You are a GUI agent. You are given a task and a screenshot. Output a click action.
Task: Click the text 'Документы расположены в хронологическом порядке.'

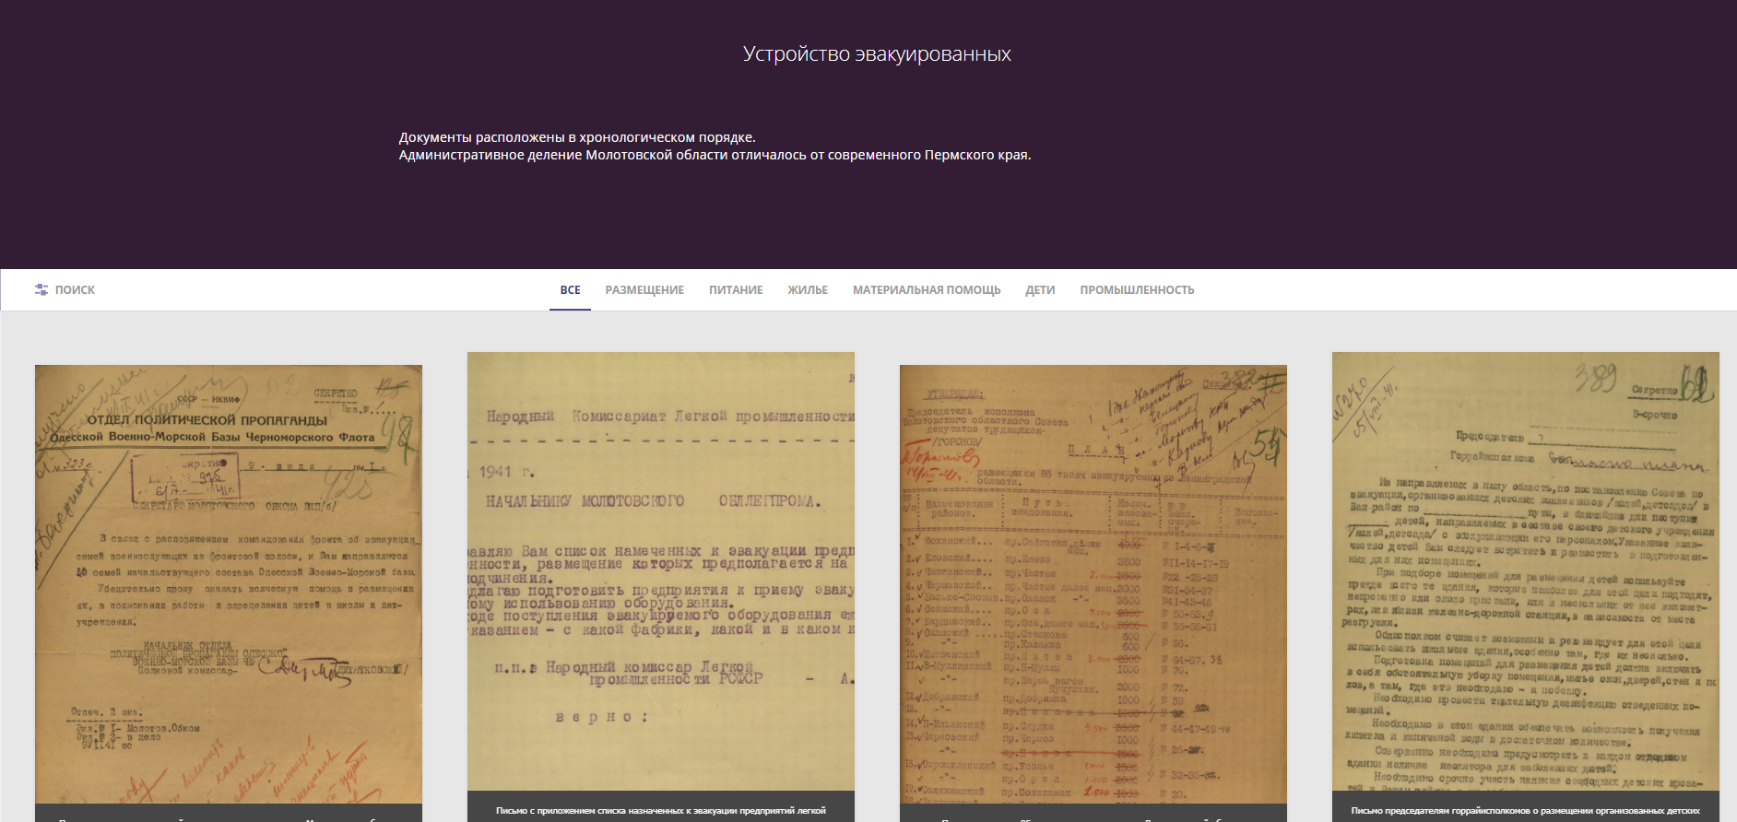tap(577, 137)
